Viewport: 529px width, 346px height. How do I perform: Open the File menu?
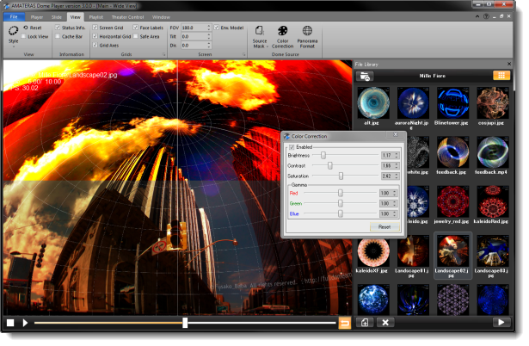[14, 16]
